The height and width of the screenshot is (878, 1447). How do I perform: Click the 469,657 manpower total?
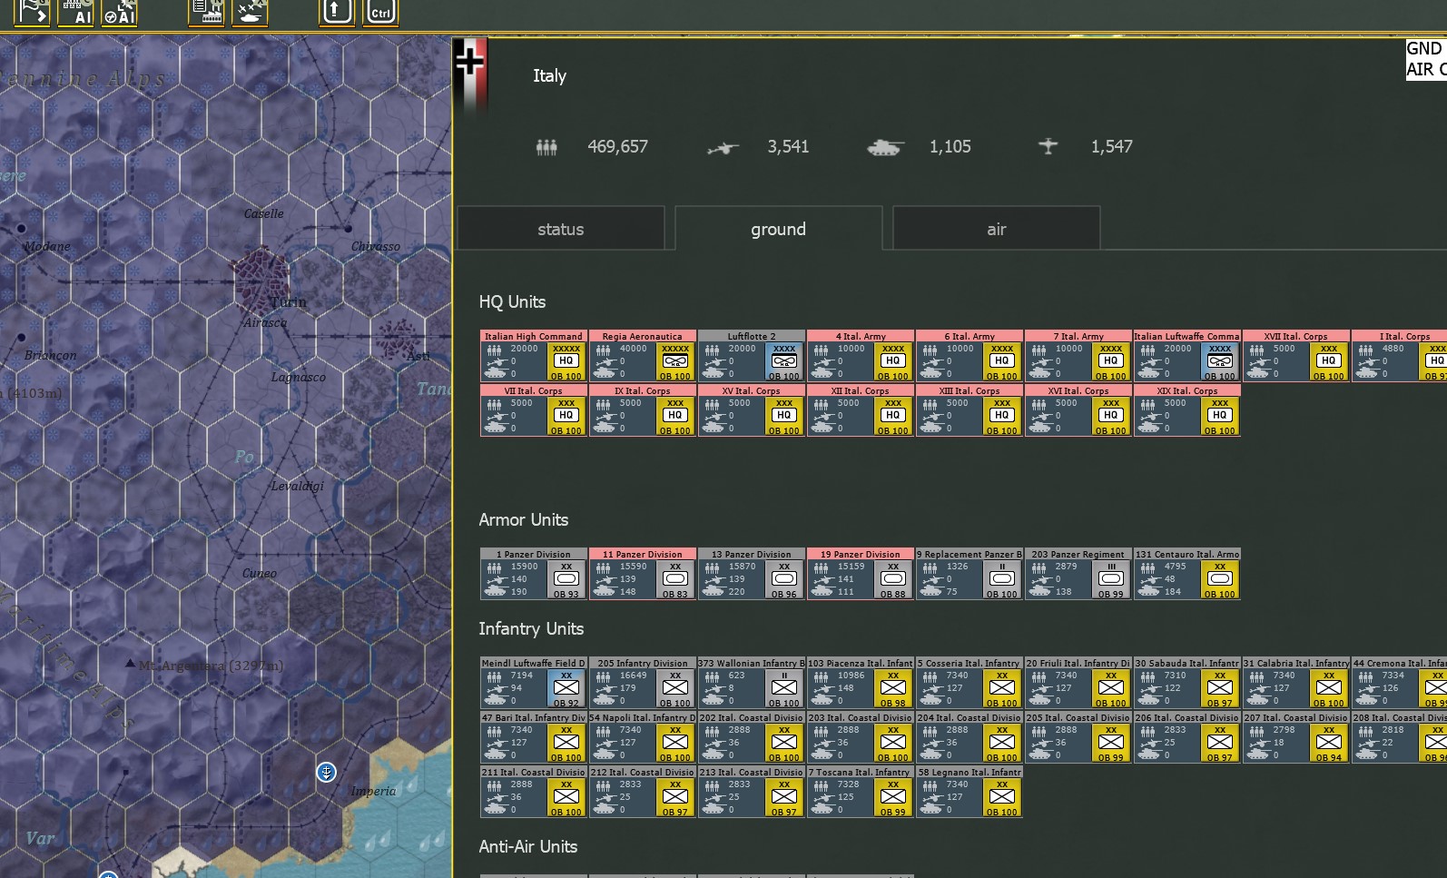617,146
